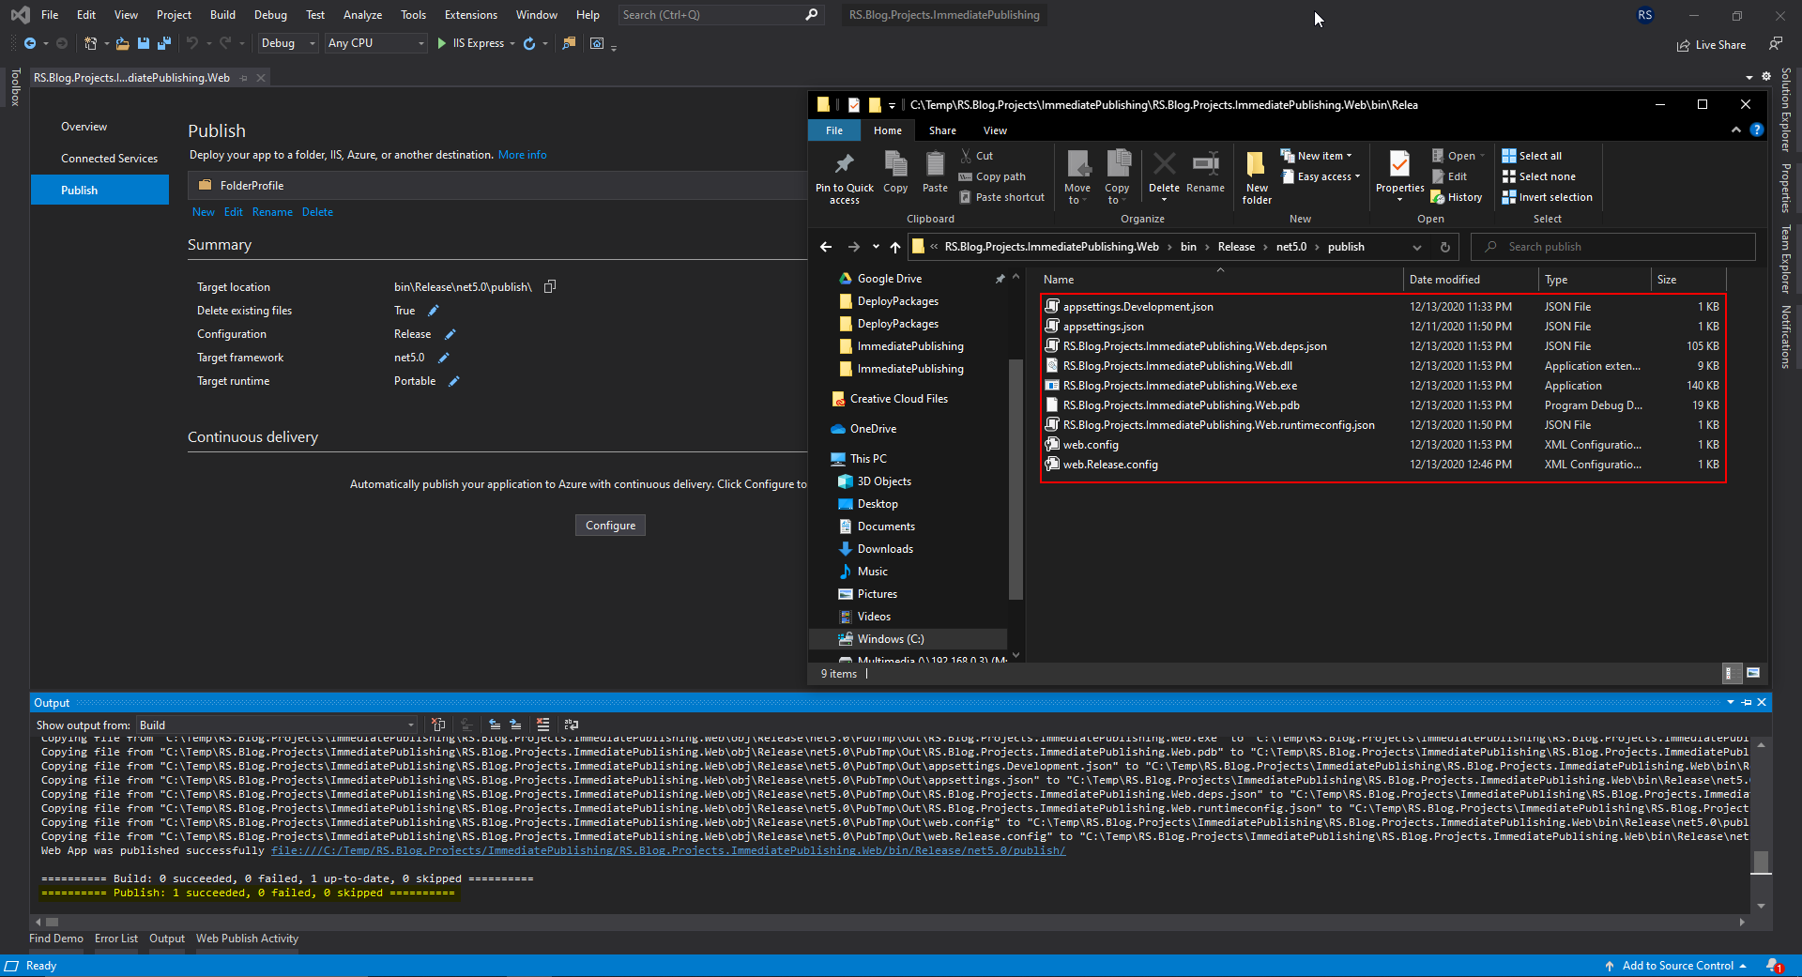Click the Visual Studio Search box

720,15
